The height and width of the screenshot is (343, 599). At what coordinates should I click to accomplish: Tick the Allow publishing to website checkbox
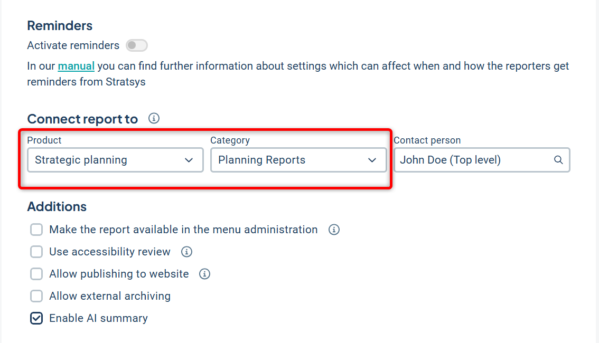(x=36, y=274)
